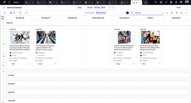Click the Saturday 2 column header
The image size is (191, 103).
(176, 18)
